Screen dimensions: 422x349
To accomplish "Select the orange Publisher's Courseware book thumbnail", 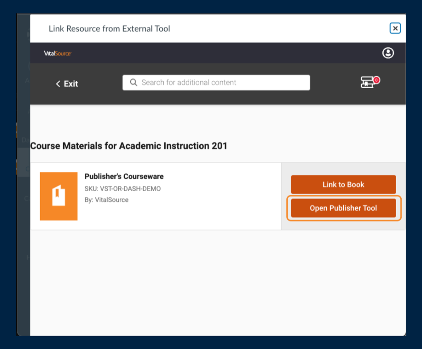I will tap(59, 196).
